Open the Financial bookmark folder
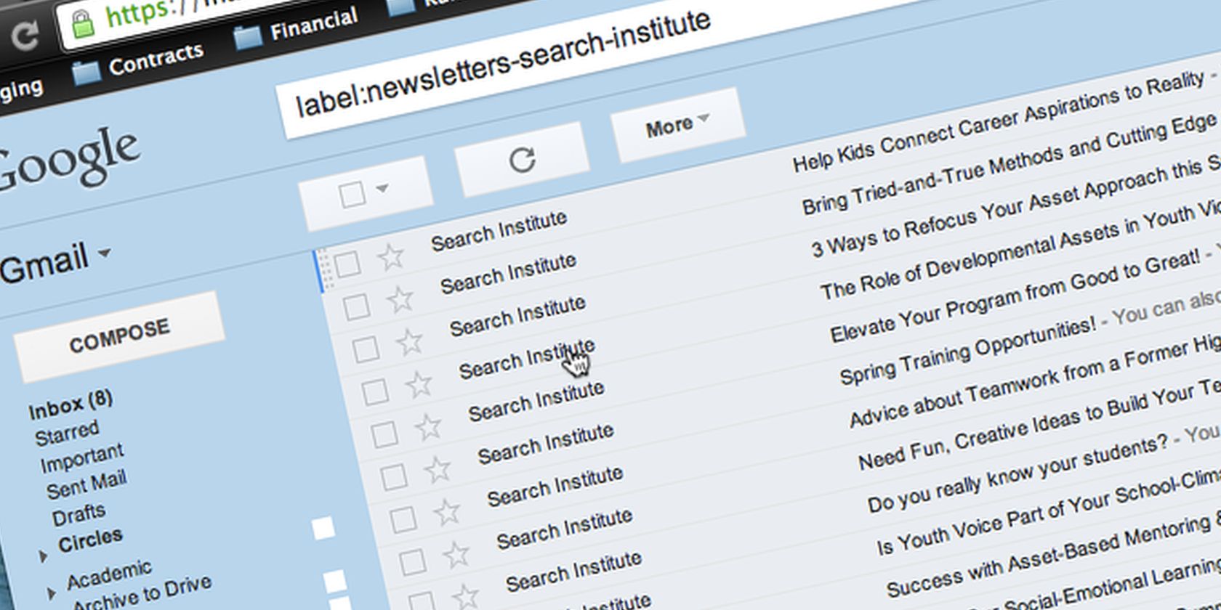This screenshot has height=610, width=1221. tap(297, 30)
